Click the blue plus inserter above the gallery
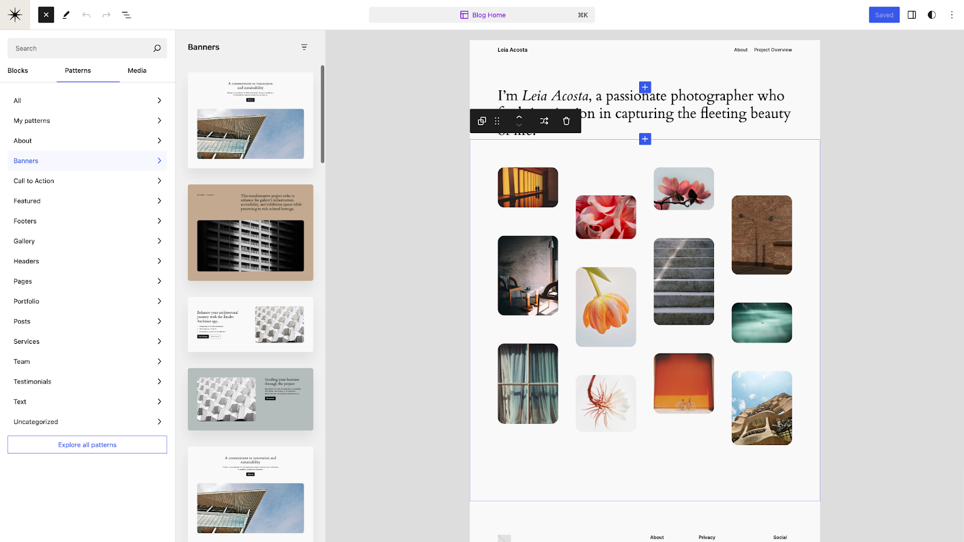This screenshot has height=542, width=964. pos(645,139)
